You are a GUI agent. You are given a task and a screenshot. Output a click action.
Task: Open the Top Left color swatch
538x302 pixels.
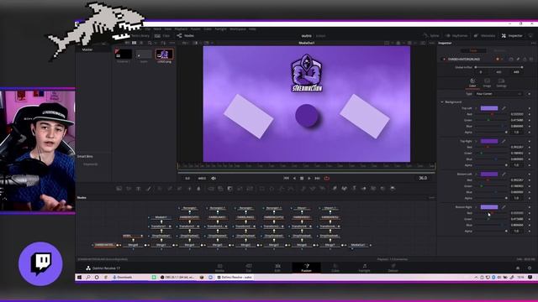click(489, 108)
